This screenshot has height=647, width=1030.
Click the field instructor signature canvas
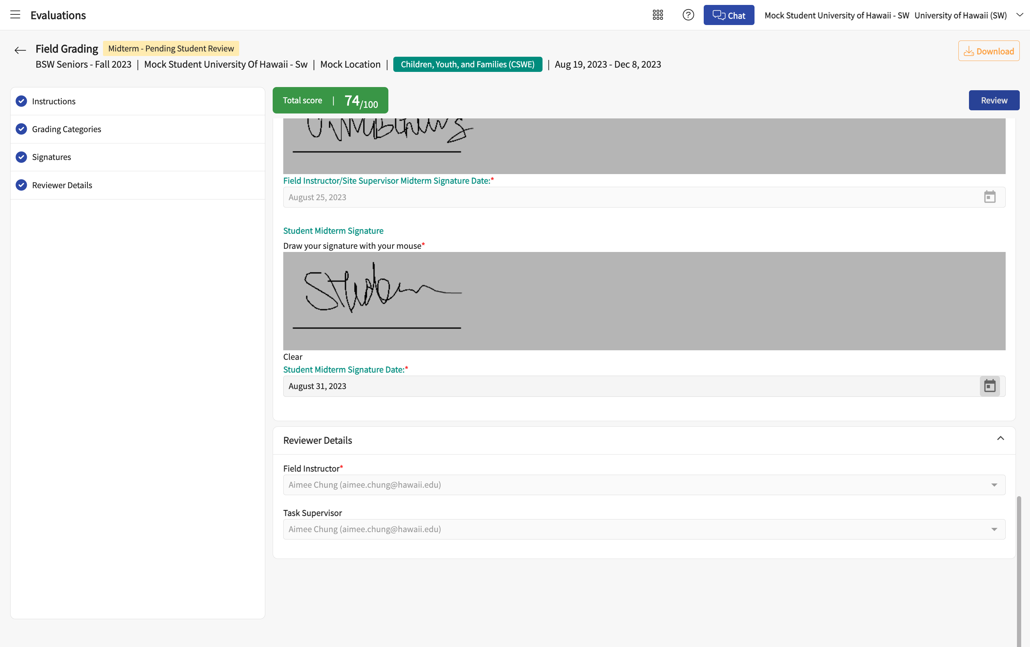(x=644, y=146)
